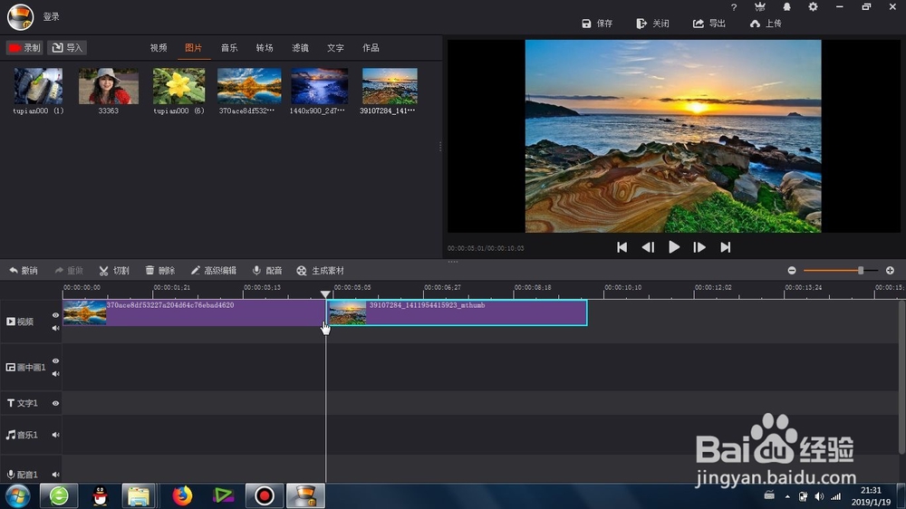Click the 切割 scissors cut tool
Image resolution: width=906 pixels, height=509 pixels.
(x=114, y=271)
